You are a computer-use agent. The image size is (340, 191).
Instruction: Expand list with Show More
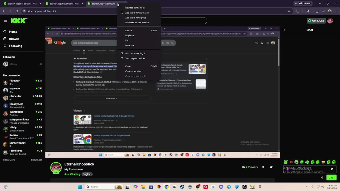9,160
